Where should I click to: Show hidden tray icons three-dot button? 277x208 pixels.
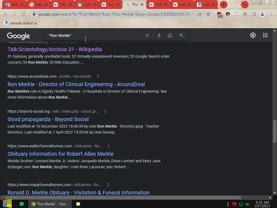click(x=228, y=204)
